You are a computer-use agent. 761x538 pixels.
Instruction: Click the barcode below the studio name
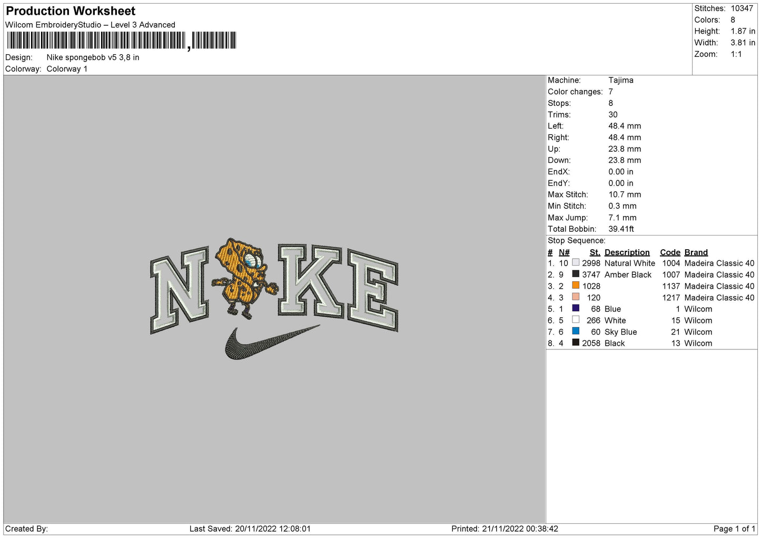coord(122,41)
